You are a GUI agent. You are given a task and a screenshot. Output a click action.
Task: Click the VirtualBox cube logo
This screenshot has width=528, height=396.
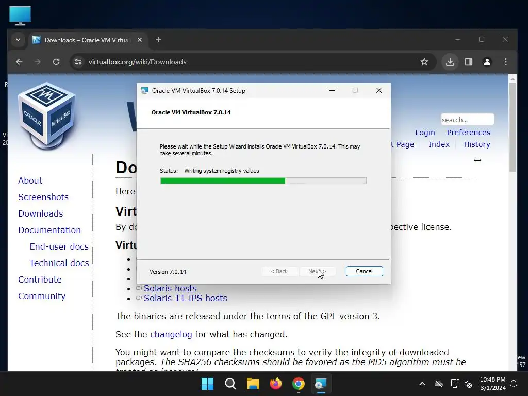46,116
